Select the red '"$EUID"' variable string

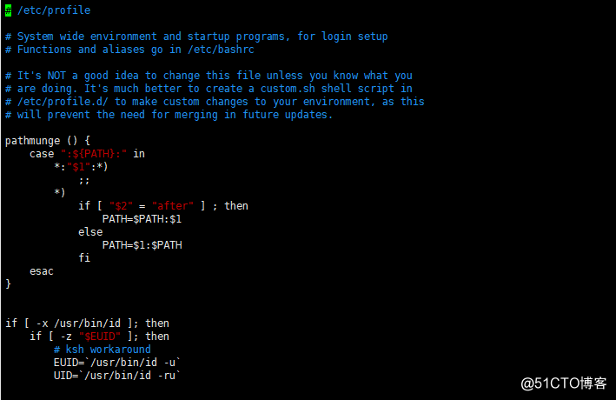(x=100, y=337)
